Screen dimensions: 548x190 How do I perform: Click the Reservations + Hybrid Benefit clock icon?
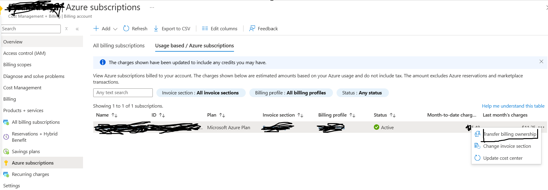(6, 137)
